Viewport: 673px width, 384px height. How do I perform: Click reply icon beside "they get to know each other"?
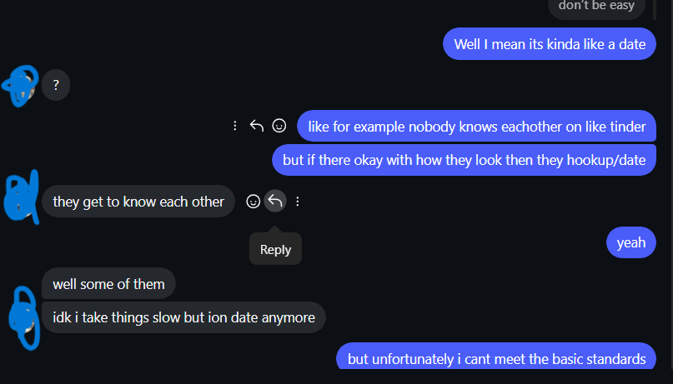click(x=275, y=201)
